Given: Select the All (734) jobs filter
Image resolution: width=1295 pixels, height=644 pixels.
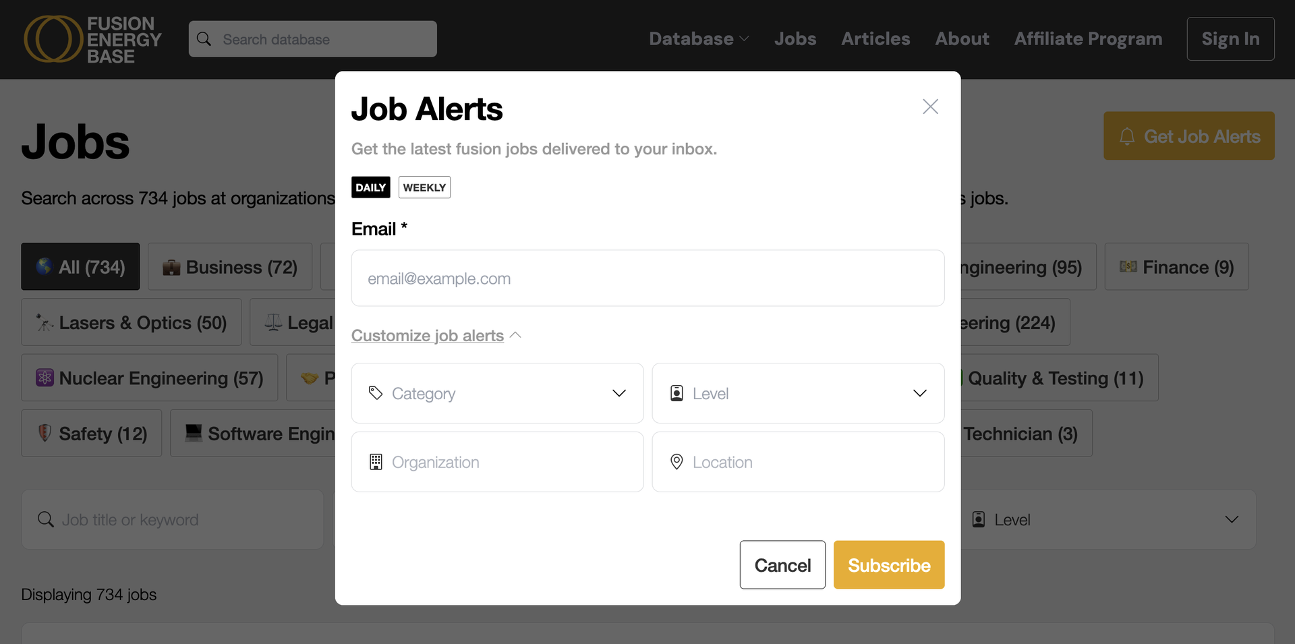Looking at the screenshot, I should (80, 267).
